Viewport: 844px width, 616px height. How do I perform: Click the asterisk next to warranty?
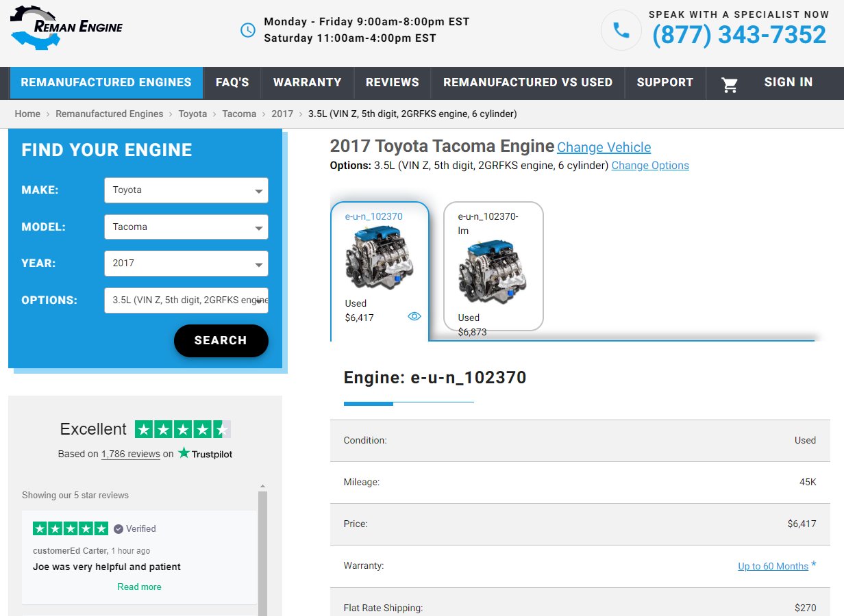pyautogui.click(x=814, y=565)
